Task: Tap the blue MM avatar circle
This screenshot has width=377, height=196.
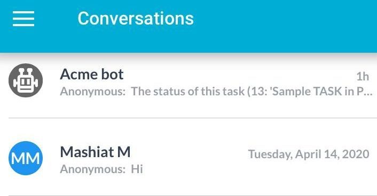Action: pyautogui.click(x=26, y=158)
